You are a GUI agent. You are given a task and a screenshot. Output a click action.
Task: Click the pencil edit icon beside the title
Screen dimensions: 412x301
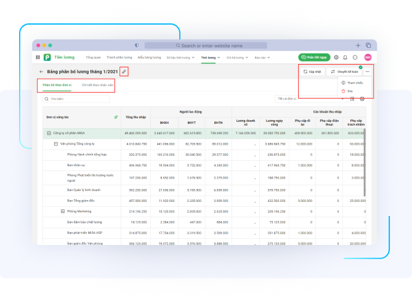[x=124, y=72]
